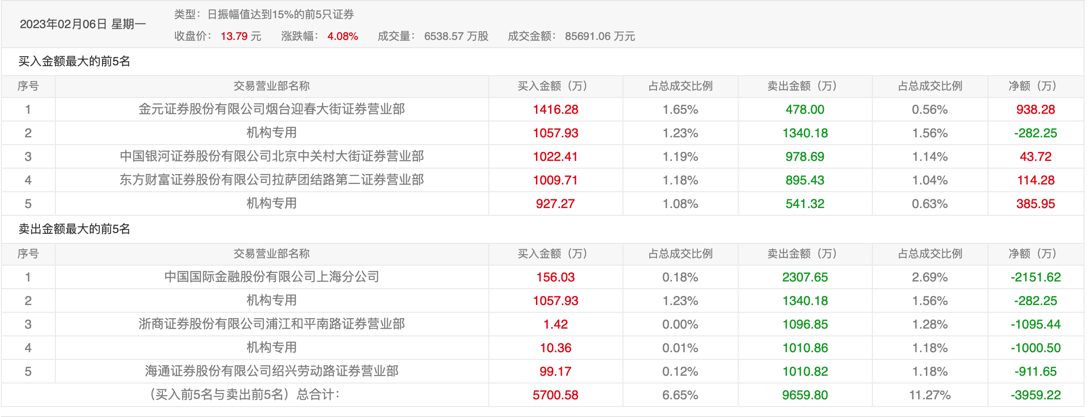Click the ratio 0.00%
The height and width of the screenshot is (417, 1090).
click(680, 324)
